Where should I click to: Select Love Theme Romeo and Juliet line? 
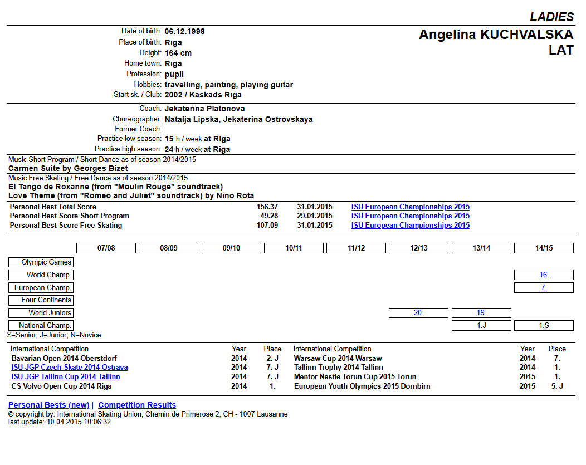coord(131,195)
